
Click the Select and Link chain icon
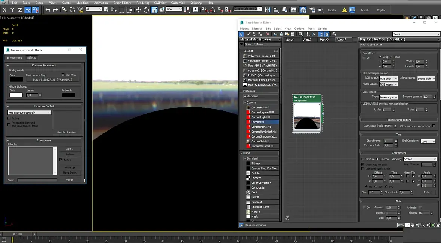pos(65,10)
